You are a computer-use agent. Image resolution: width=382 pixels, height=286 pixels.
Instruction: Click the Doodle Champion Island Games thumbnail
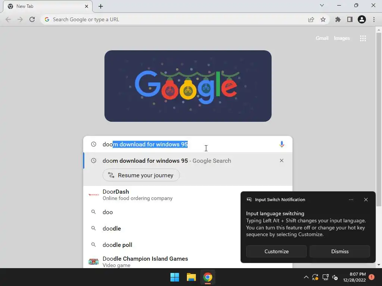(x=94, y=262)
